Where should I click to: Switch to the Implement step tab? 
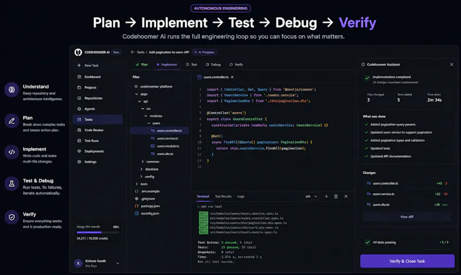167,65
